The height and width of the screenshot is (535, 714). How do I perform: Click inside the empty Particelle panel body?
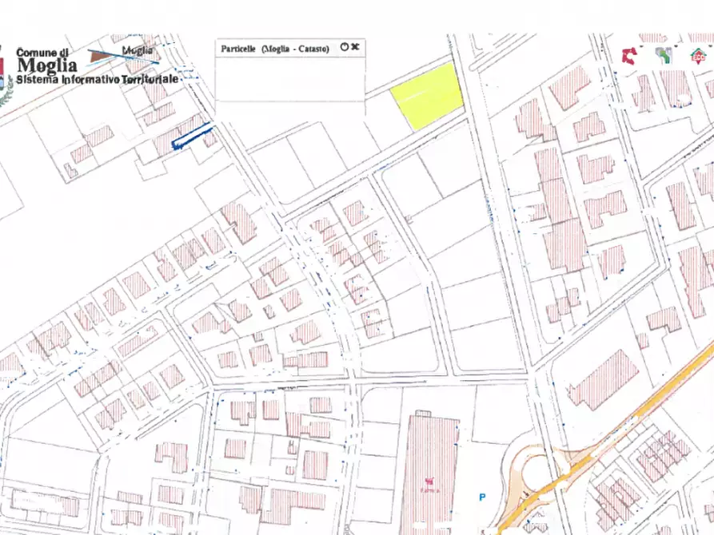(x=290, y=78)
